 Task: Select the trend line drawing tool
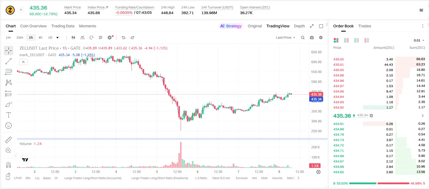pyautogui.click(x=8, y=61)
